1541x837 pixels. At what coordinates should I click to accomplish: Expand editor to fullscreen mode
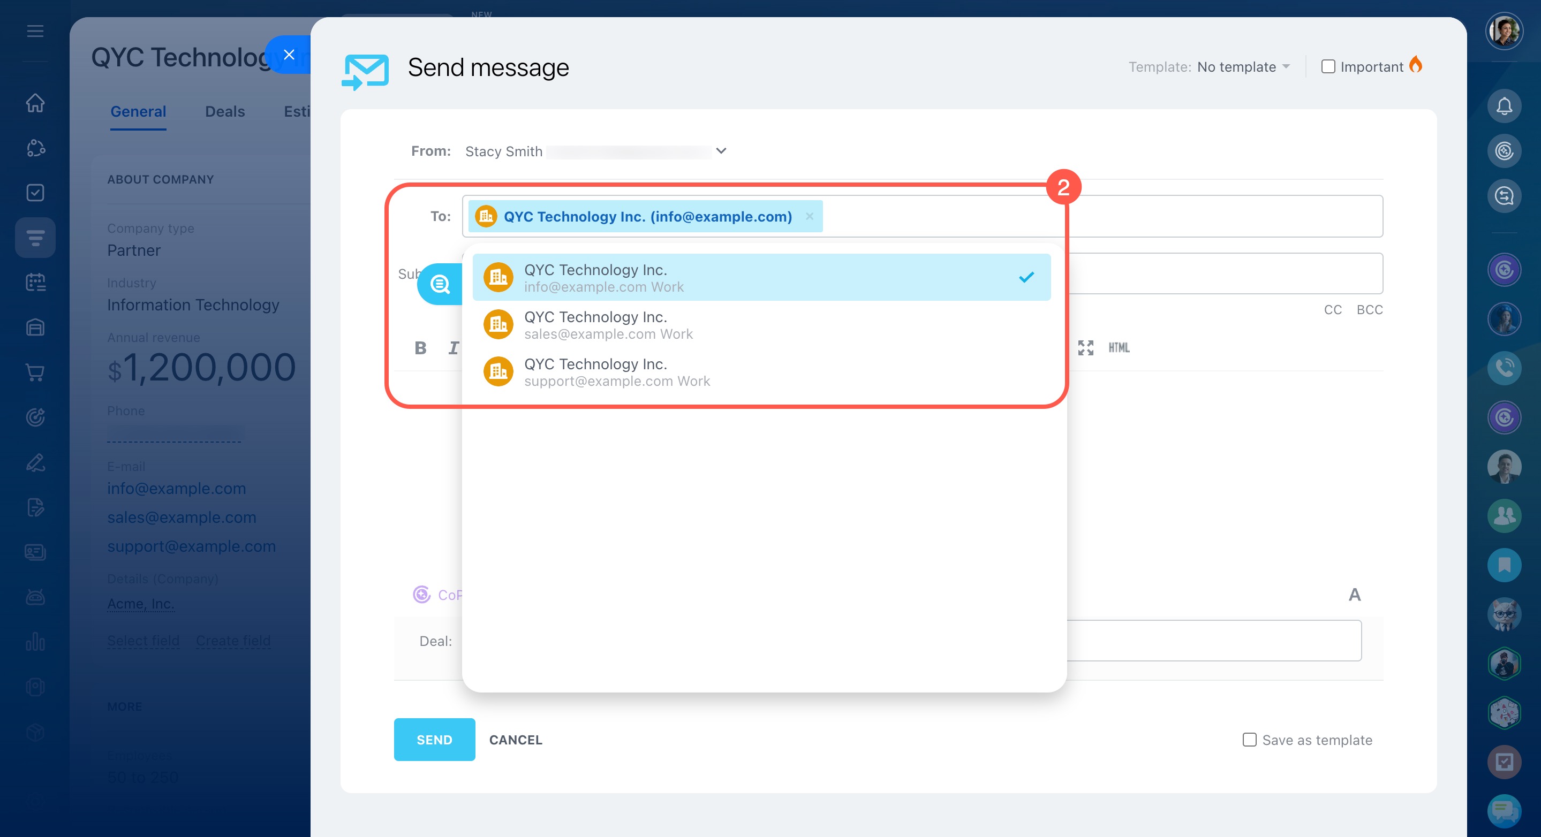coord(1085,348)
